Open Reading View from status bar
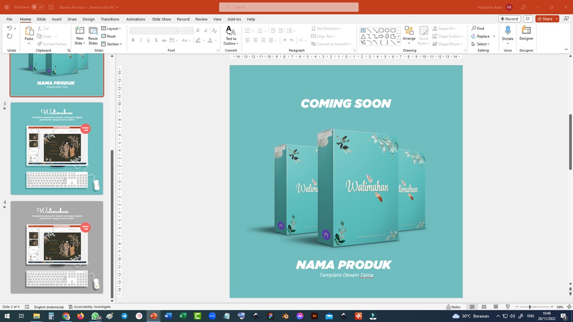This screenshot has height=322, width=573. click(x=496, y=307)
